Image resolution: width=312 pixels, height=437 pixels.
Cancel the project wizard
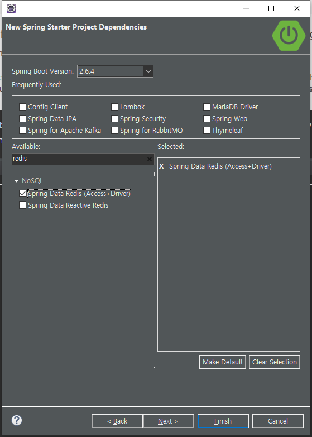(278, 421)
